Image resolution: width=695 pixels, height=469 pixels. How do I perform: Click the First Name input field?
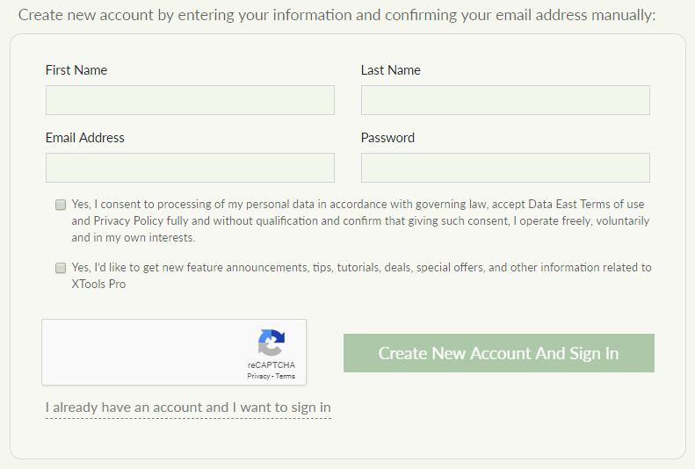pyautogui.click(x=190, y=100)
